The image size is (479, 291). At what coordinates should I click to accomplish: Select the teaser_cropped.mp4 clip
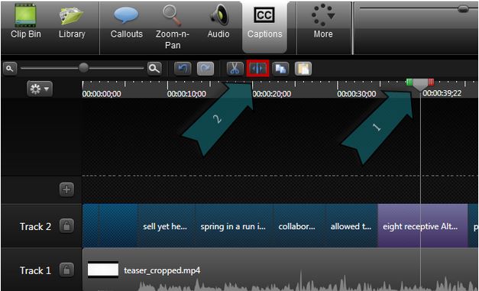pos(280,270)
